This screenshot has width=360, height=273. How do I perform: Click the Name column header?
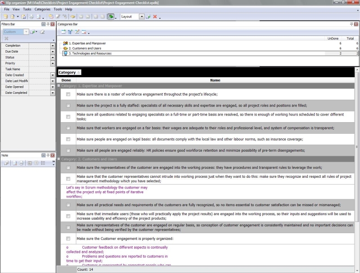[215, 80]
